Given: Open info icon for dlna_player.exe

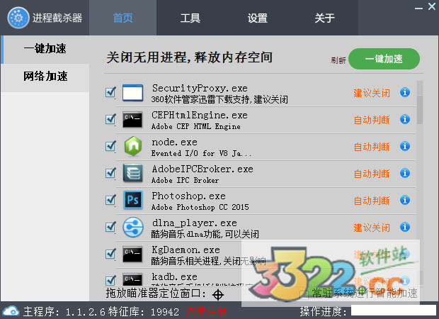Looking at the screenshot, I should click(405, 227).
